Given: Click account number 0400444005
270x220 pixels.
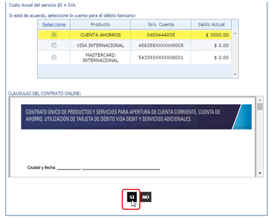Looking at the screenshot, I should (161, 35).
